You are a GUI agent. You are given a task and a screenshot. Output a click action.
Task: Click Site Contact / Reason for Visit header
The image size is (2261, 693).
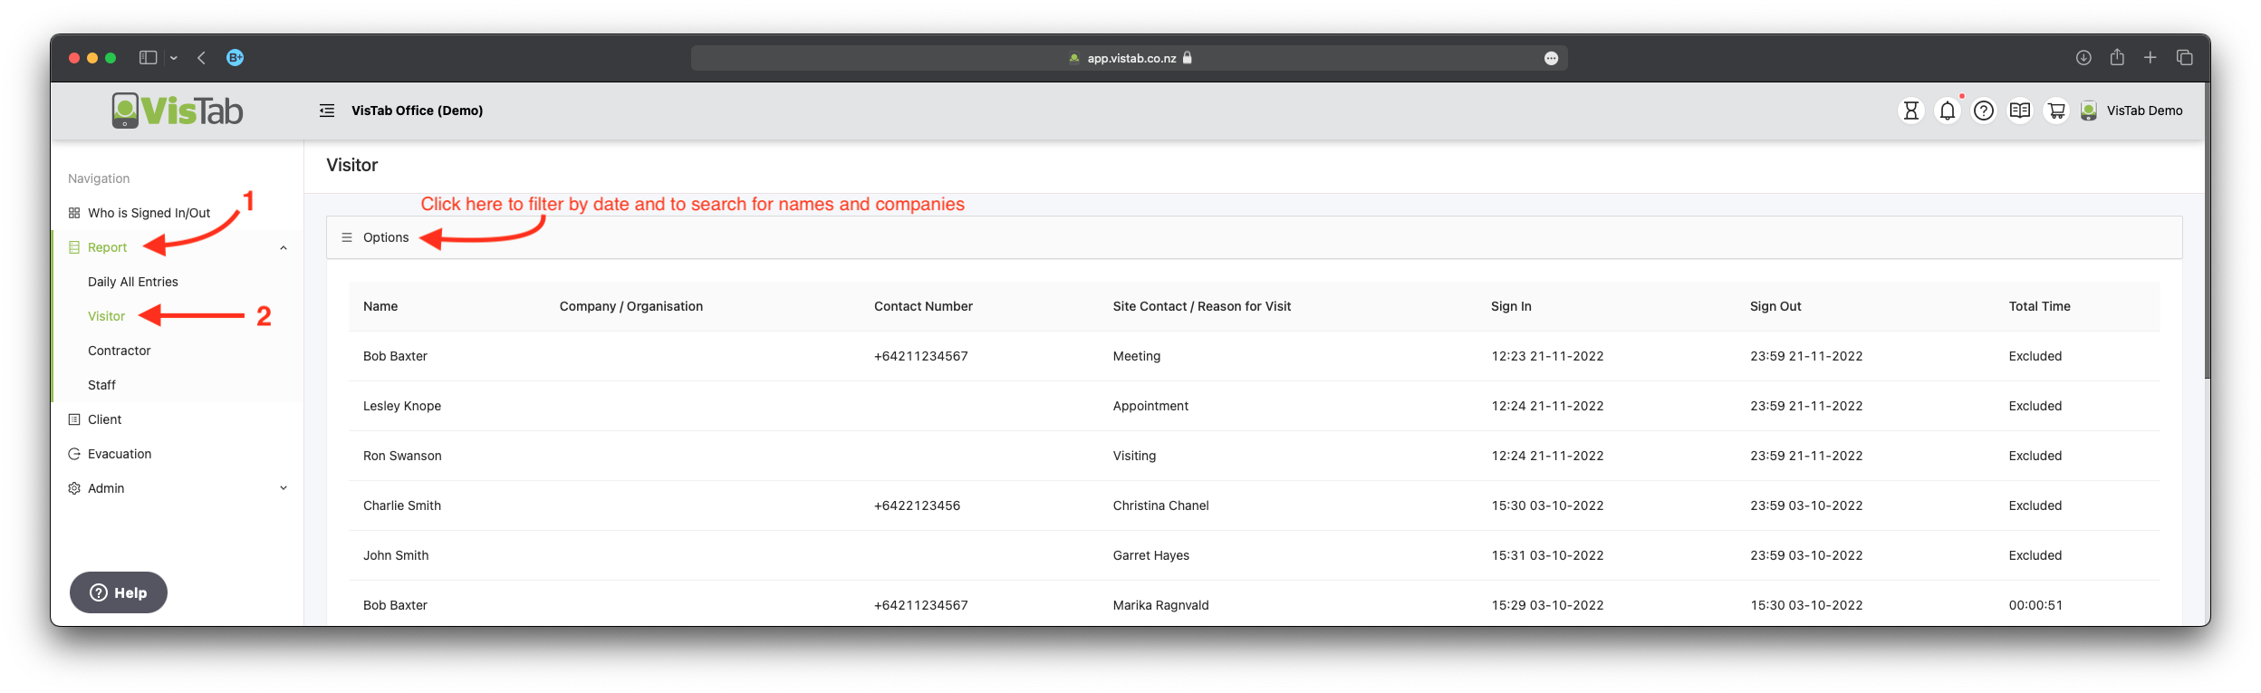[1202, 306]
